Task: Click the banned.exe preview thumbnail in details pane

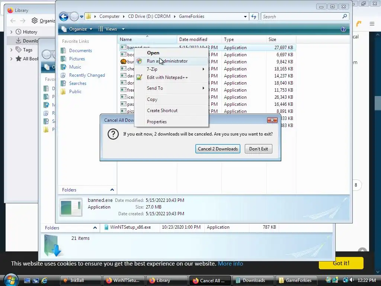Action: click(x=71, y=207)
